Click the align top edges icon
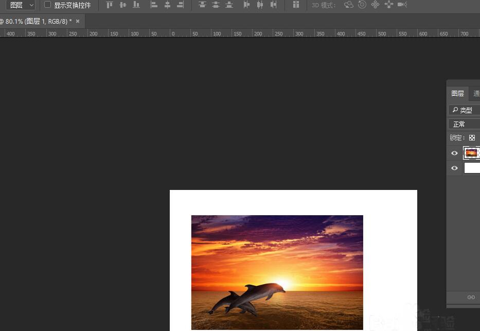480x331 pixels. (x=109, y=5)
